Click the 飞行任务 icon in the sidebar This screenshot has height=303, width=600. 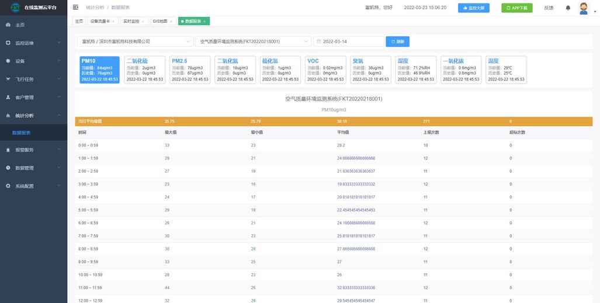click(8, 79)
